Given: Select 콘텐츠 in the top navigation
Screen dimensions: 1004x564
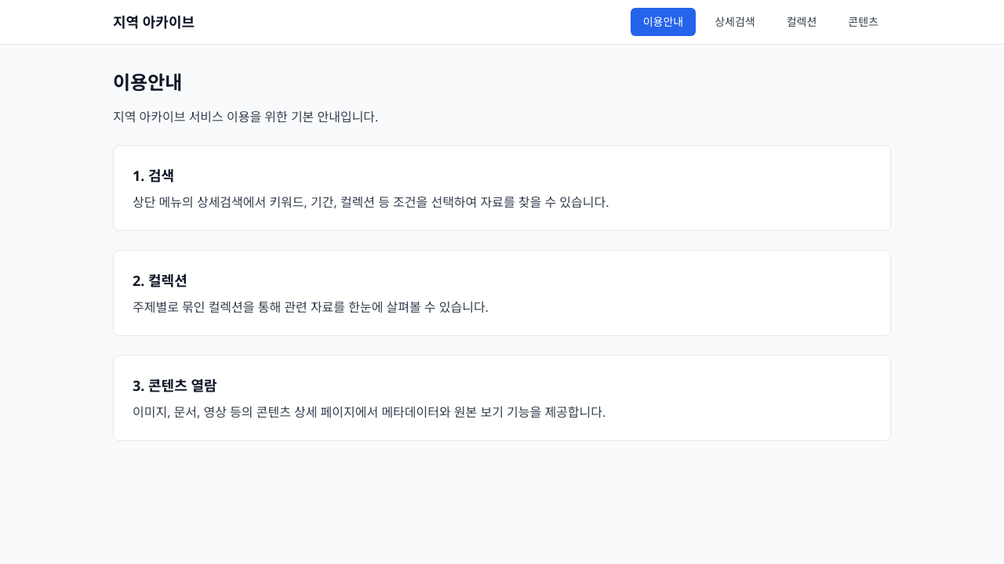Looking at the screenshot, I should (863, 22).
